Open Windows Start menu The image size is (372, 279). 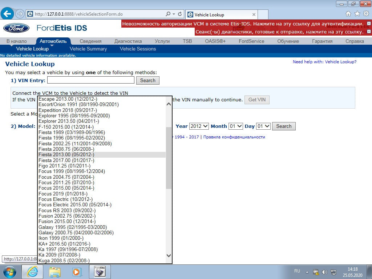coord(9,272)
